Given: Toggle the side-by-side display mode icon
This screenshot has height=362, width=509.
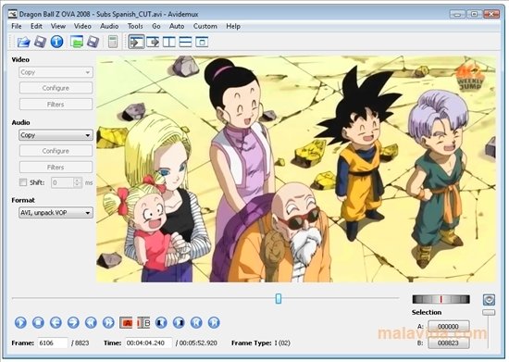Looking at the screenshot, I should tap(169, 42).
